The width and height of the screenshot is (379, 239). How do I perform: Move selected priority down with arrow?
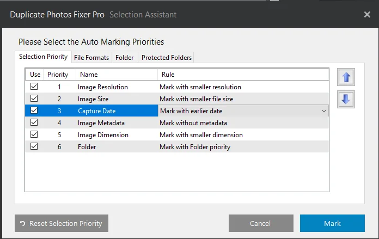346,99
